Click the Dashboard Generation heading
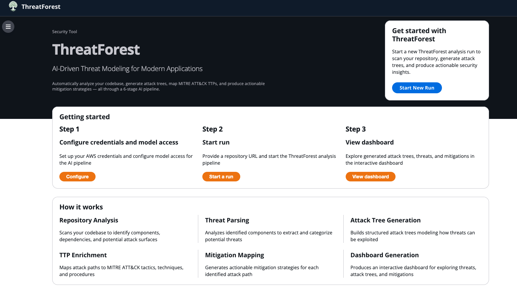The height and width of the screenshot is (302, 517). [385, 255]
